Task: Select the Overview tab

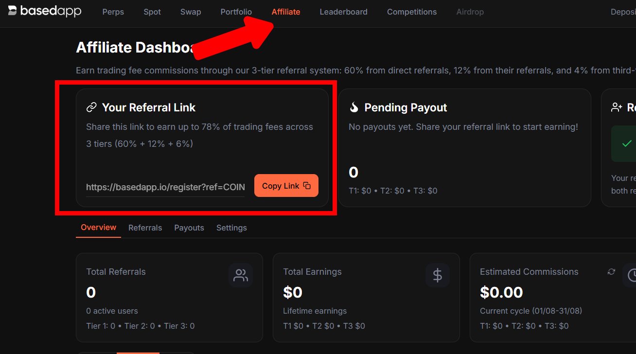Action: pyautogui.click(x=98, y=227)
